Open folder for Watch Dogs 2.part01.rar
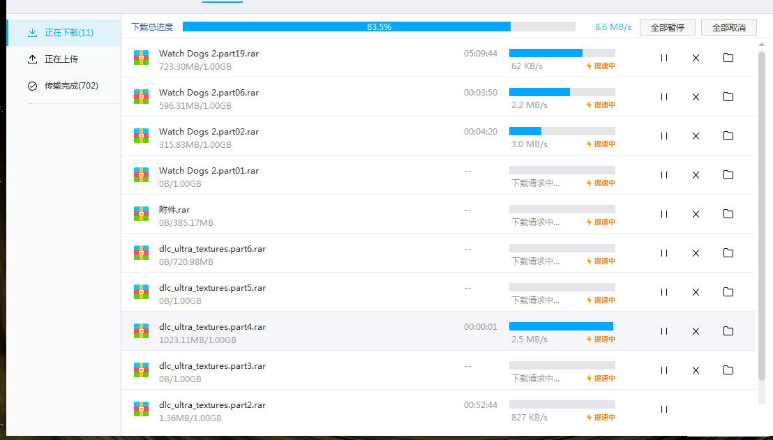Screen dimensions: 773x440 pyautogui.click(x=728, y=174)
